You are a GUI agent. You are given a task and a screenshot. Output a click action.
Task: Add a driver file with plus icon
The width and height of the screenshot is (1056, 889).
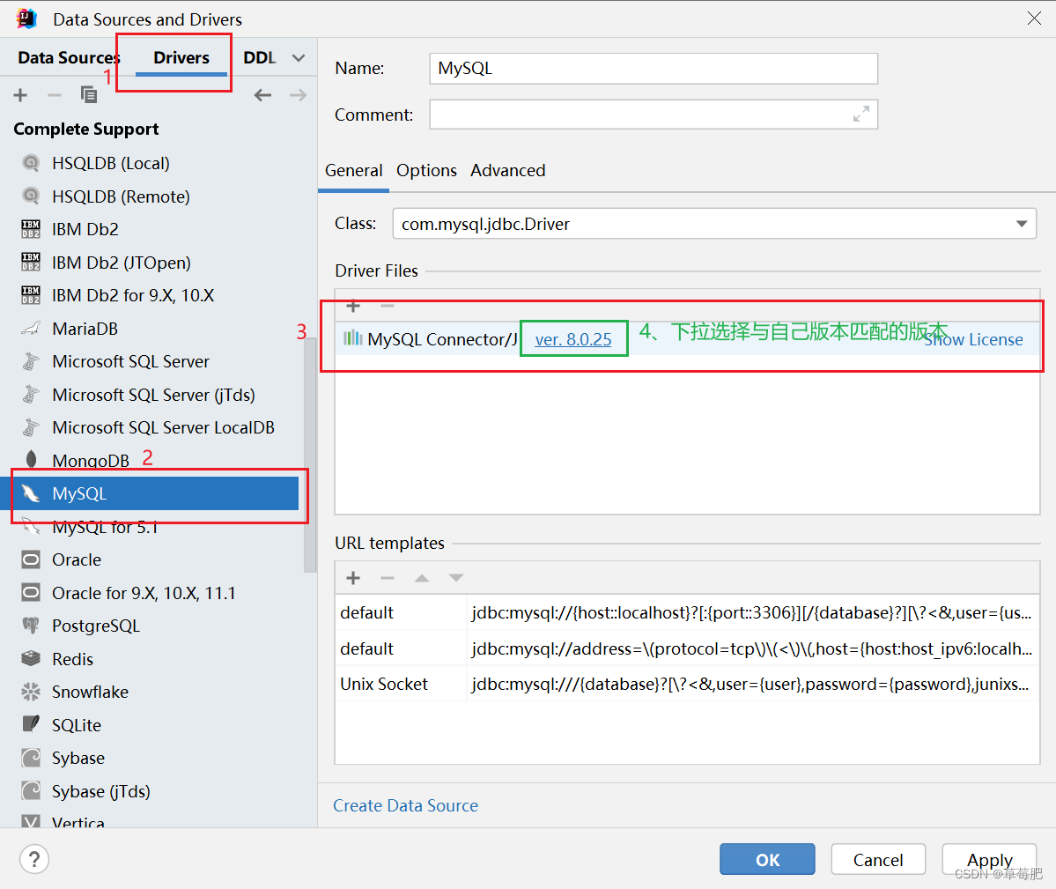coord(353,307)
